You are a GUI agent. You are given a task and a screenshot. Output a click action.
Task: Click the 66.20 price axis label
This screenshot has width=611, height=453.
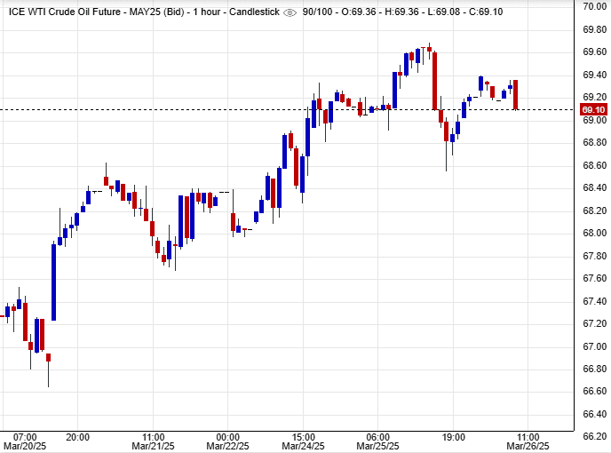(594, 437)
